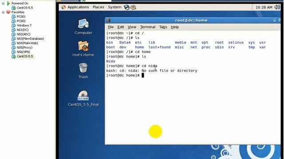Screen dimensions: 284x159
Task: Select Powered On group label
Action: tap(20, 3)
